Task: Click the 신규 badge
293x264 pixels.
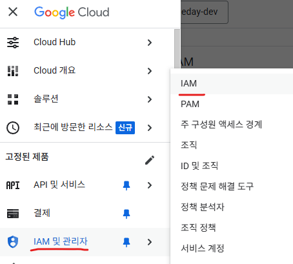Action: click(125, 128)
